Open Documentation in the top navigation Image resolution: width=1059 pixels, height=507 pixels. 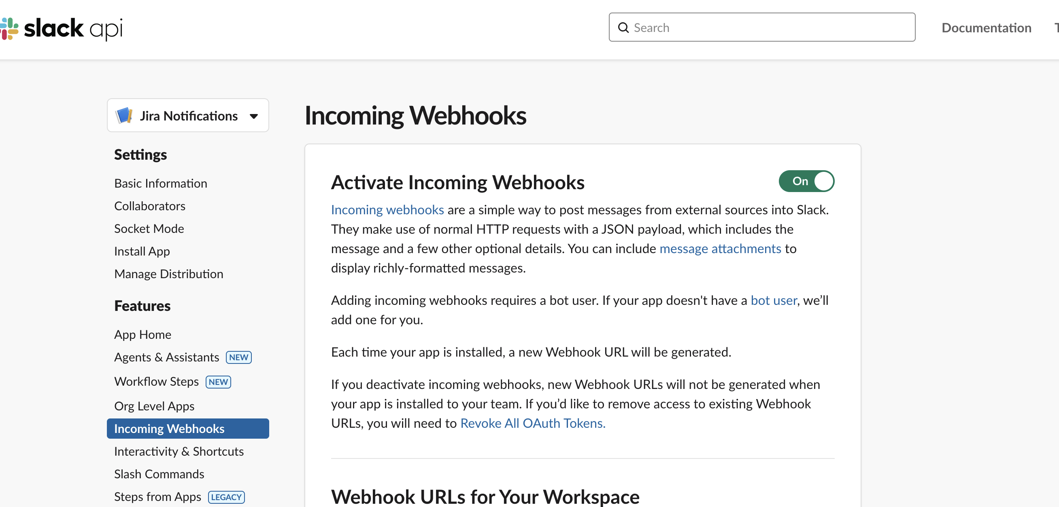pos(986,27)
